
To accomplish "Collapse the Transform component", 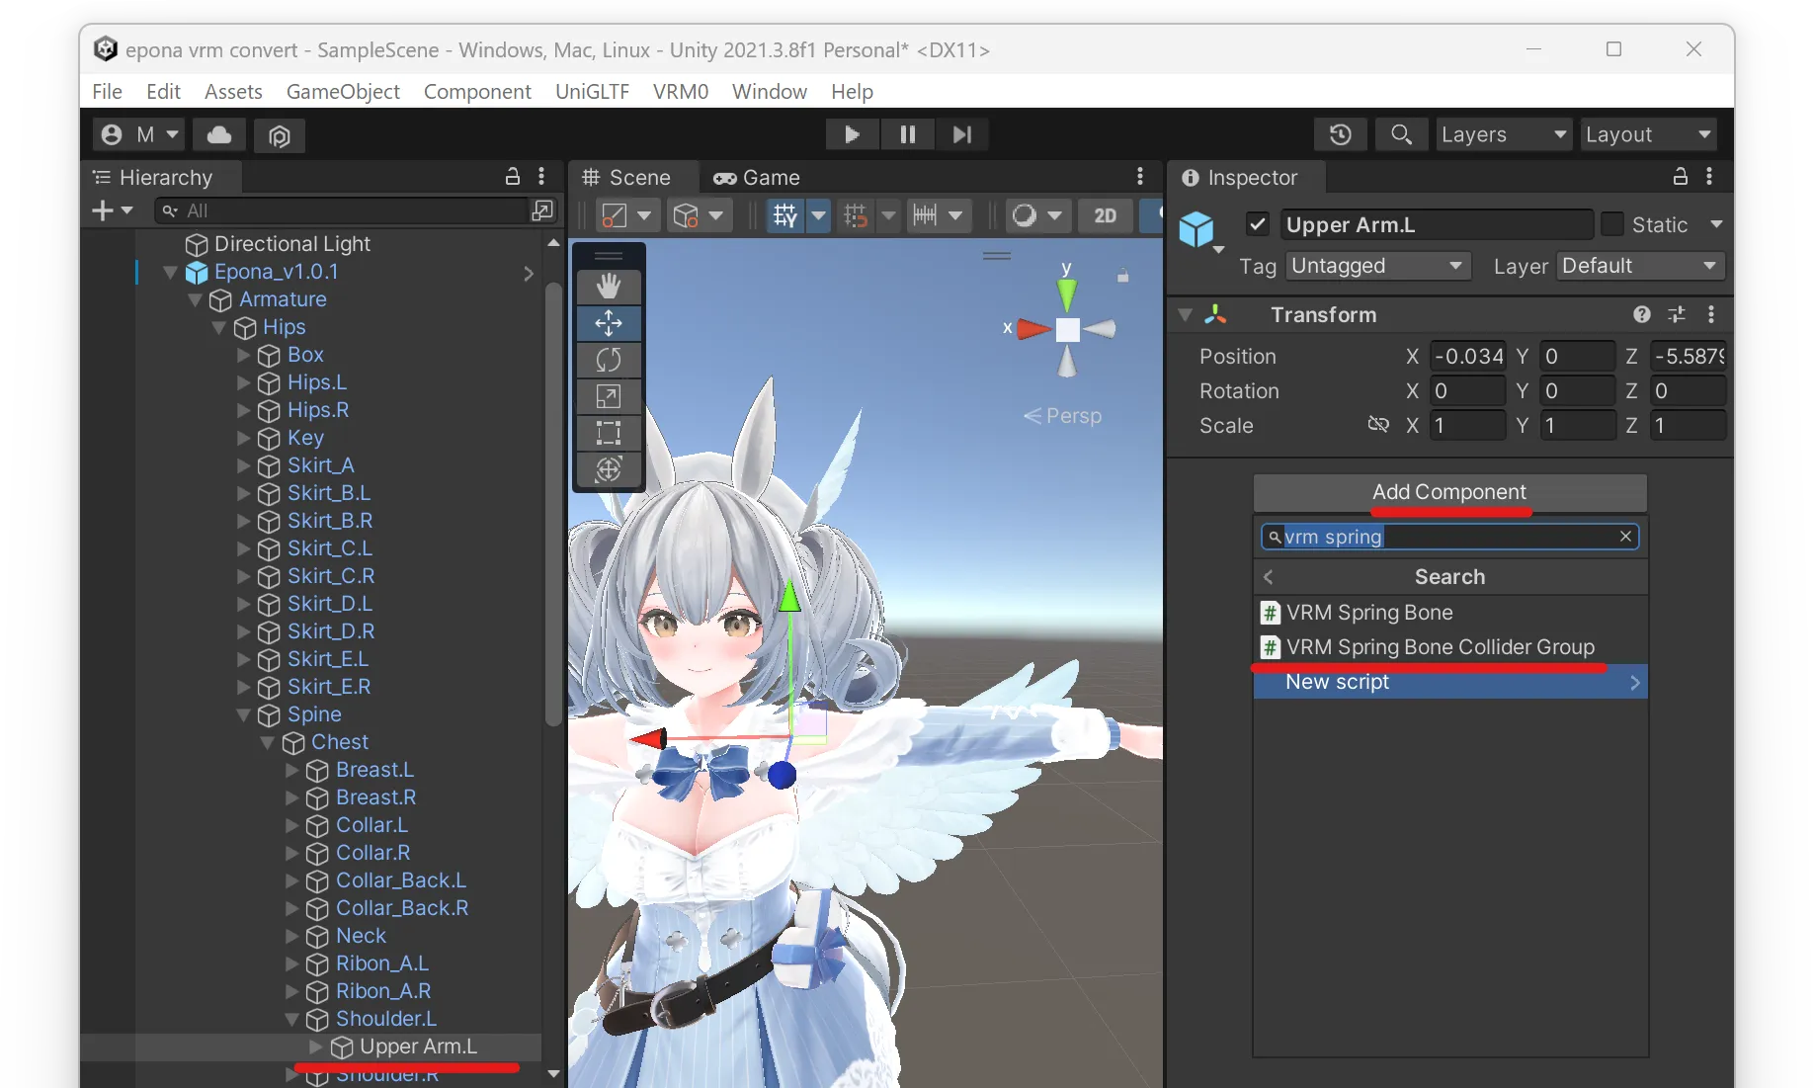I will click(1186, 314).
